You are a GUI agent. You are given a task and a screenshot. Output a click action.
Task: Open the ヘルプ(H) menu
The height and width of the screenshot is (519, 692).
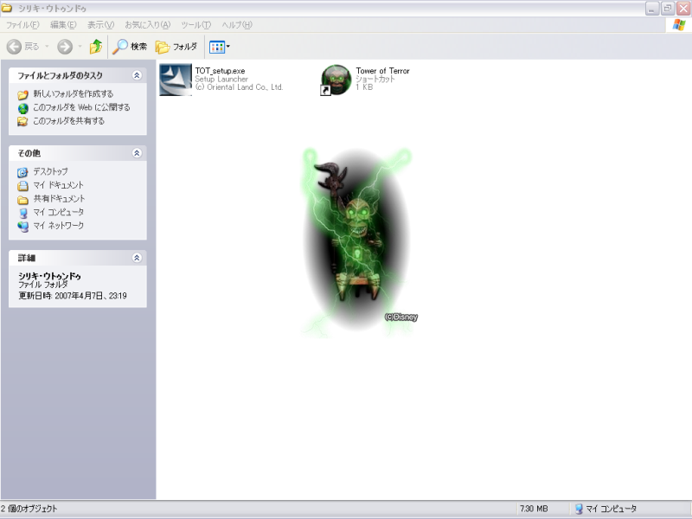237,25
